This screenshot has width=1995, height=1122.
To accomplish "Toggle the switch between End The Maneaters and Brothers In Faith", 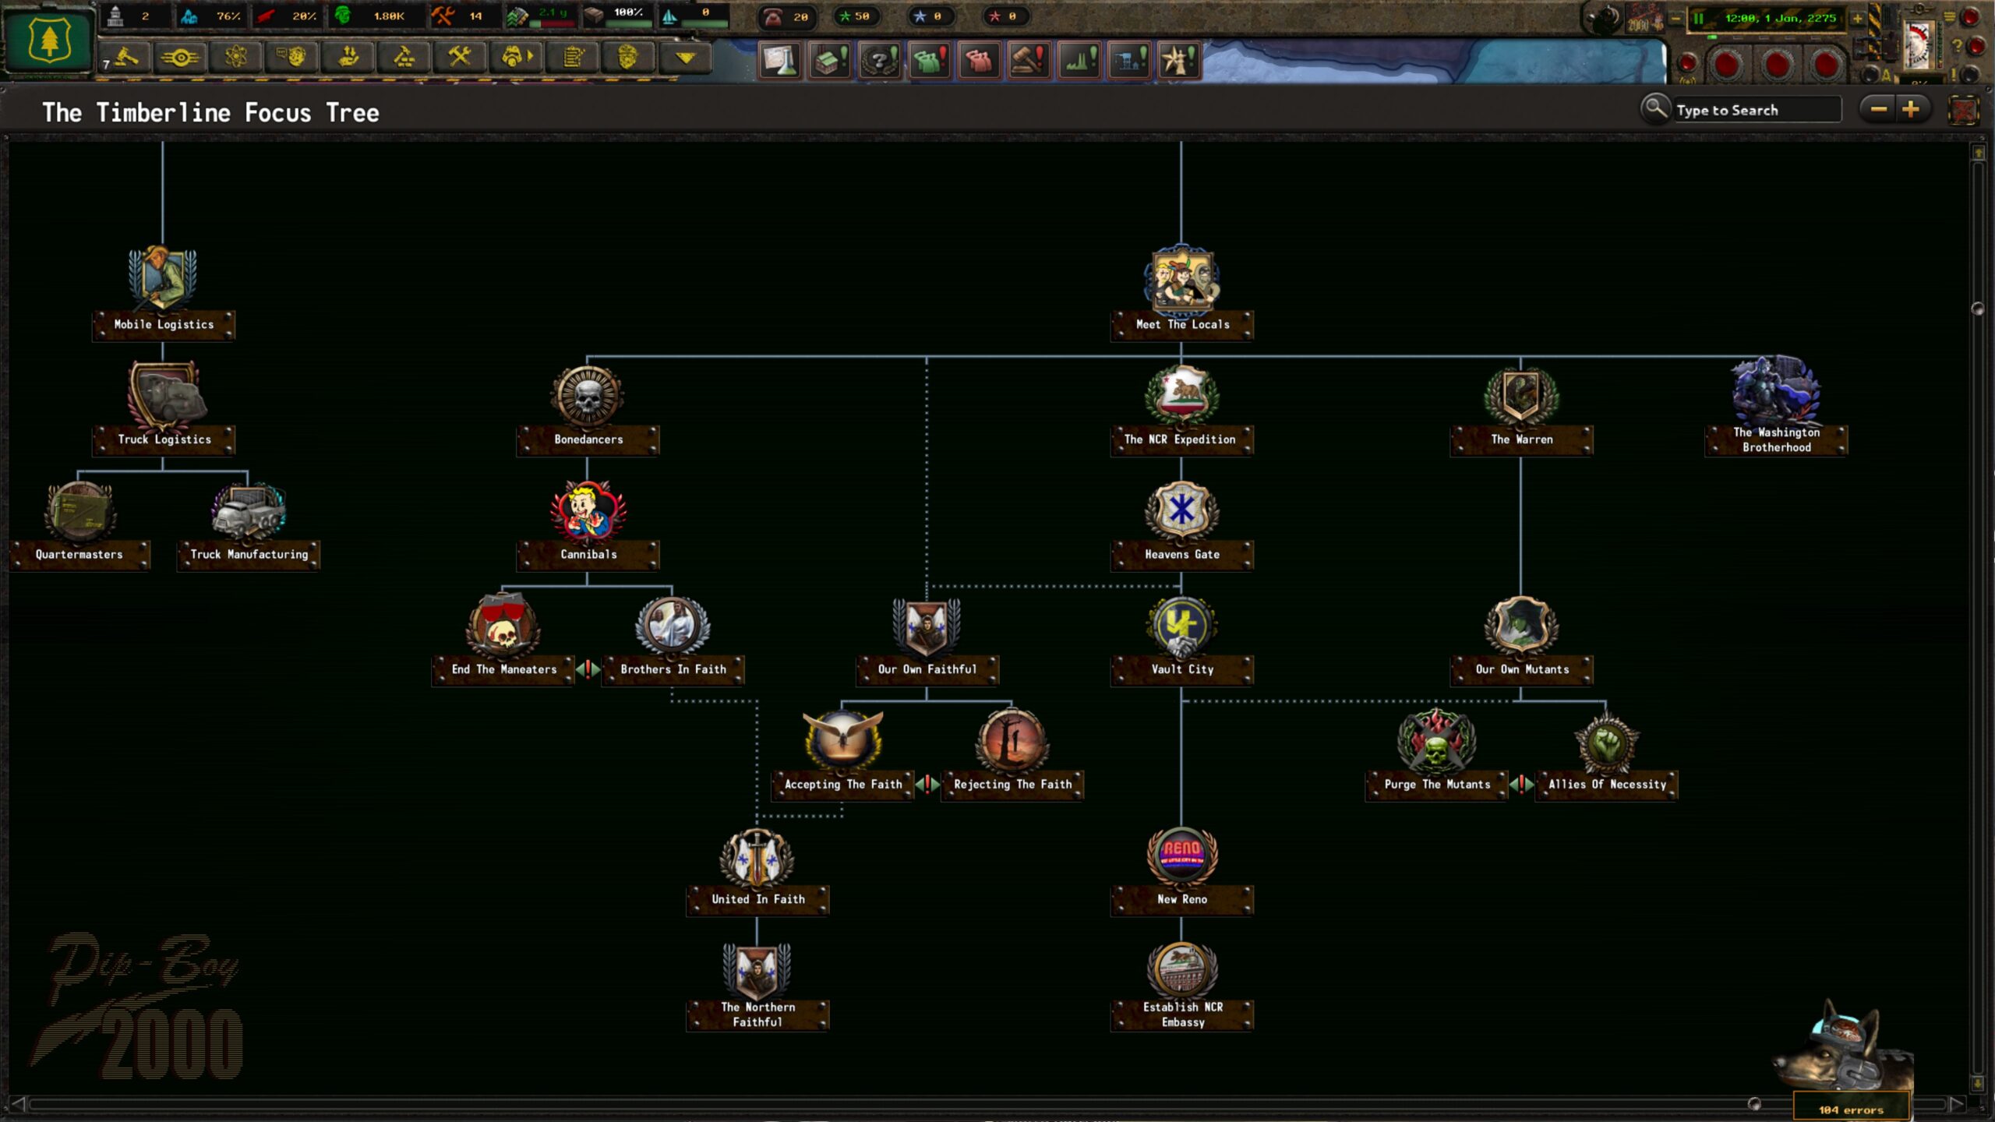I will (588, 669).
